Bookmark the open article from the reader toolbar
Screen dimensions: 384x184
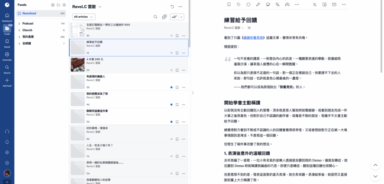coord(229,4)
